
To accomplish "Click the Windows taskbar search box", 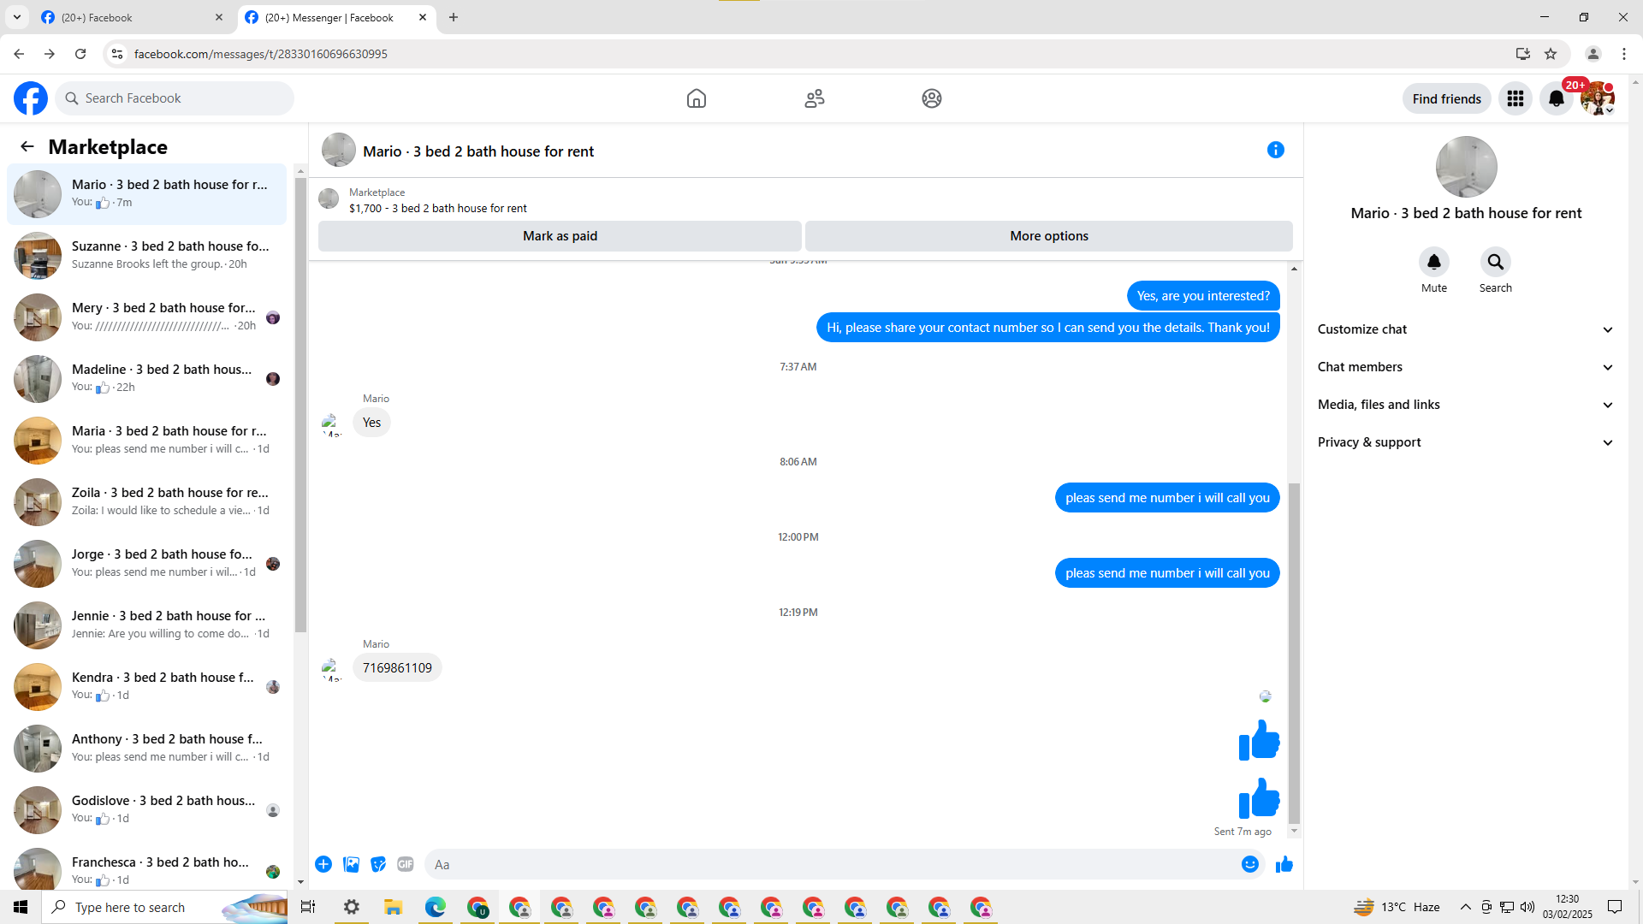I will pos(164,907).
